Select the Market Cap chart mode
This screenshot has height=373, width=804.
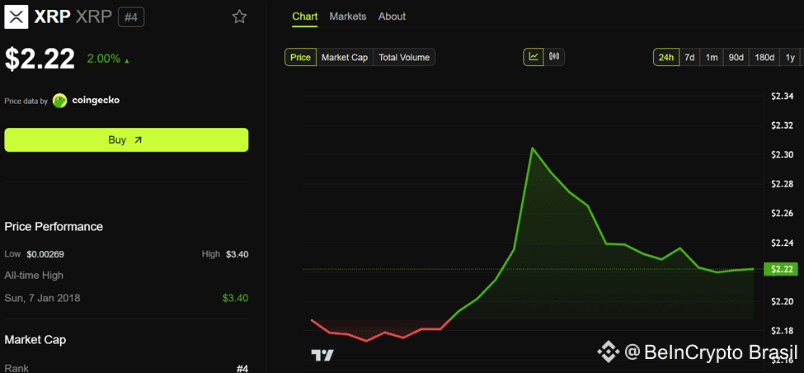pos(345,58)
